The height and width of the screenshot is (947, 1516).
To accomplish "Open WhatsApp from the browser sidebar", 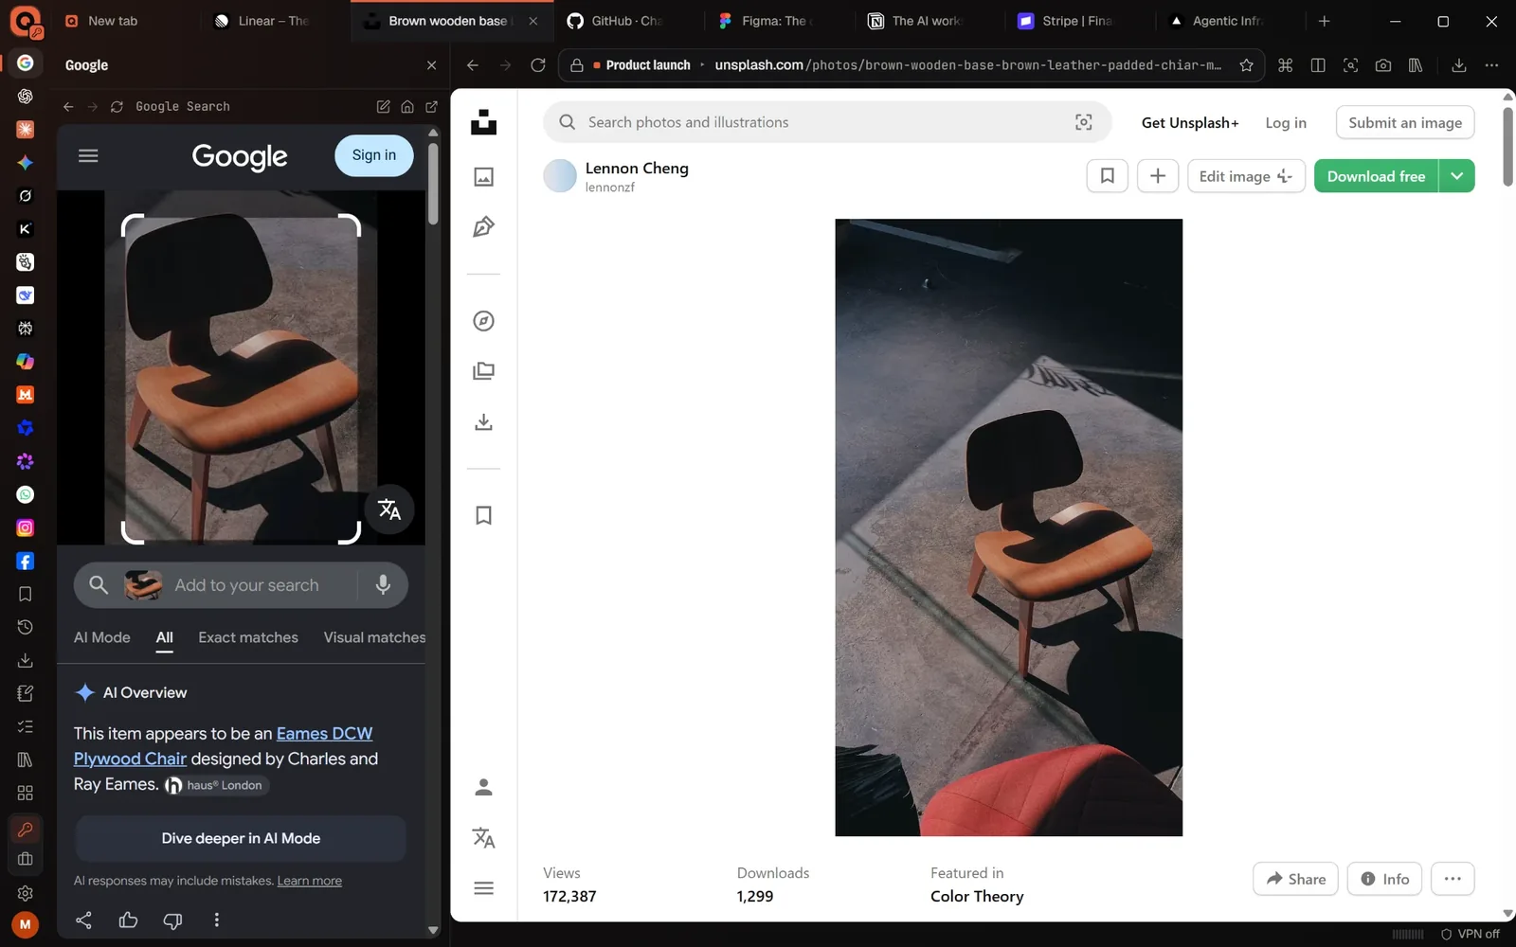I will (x=26, y=494).
